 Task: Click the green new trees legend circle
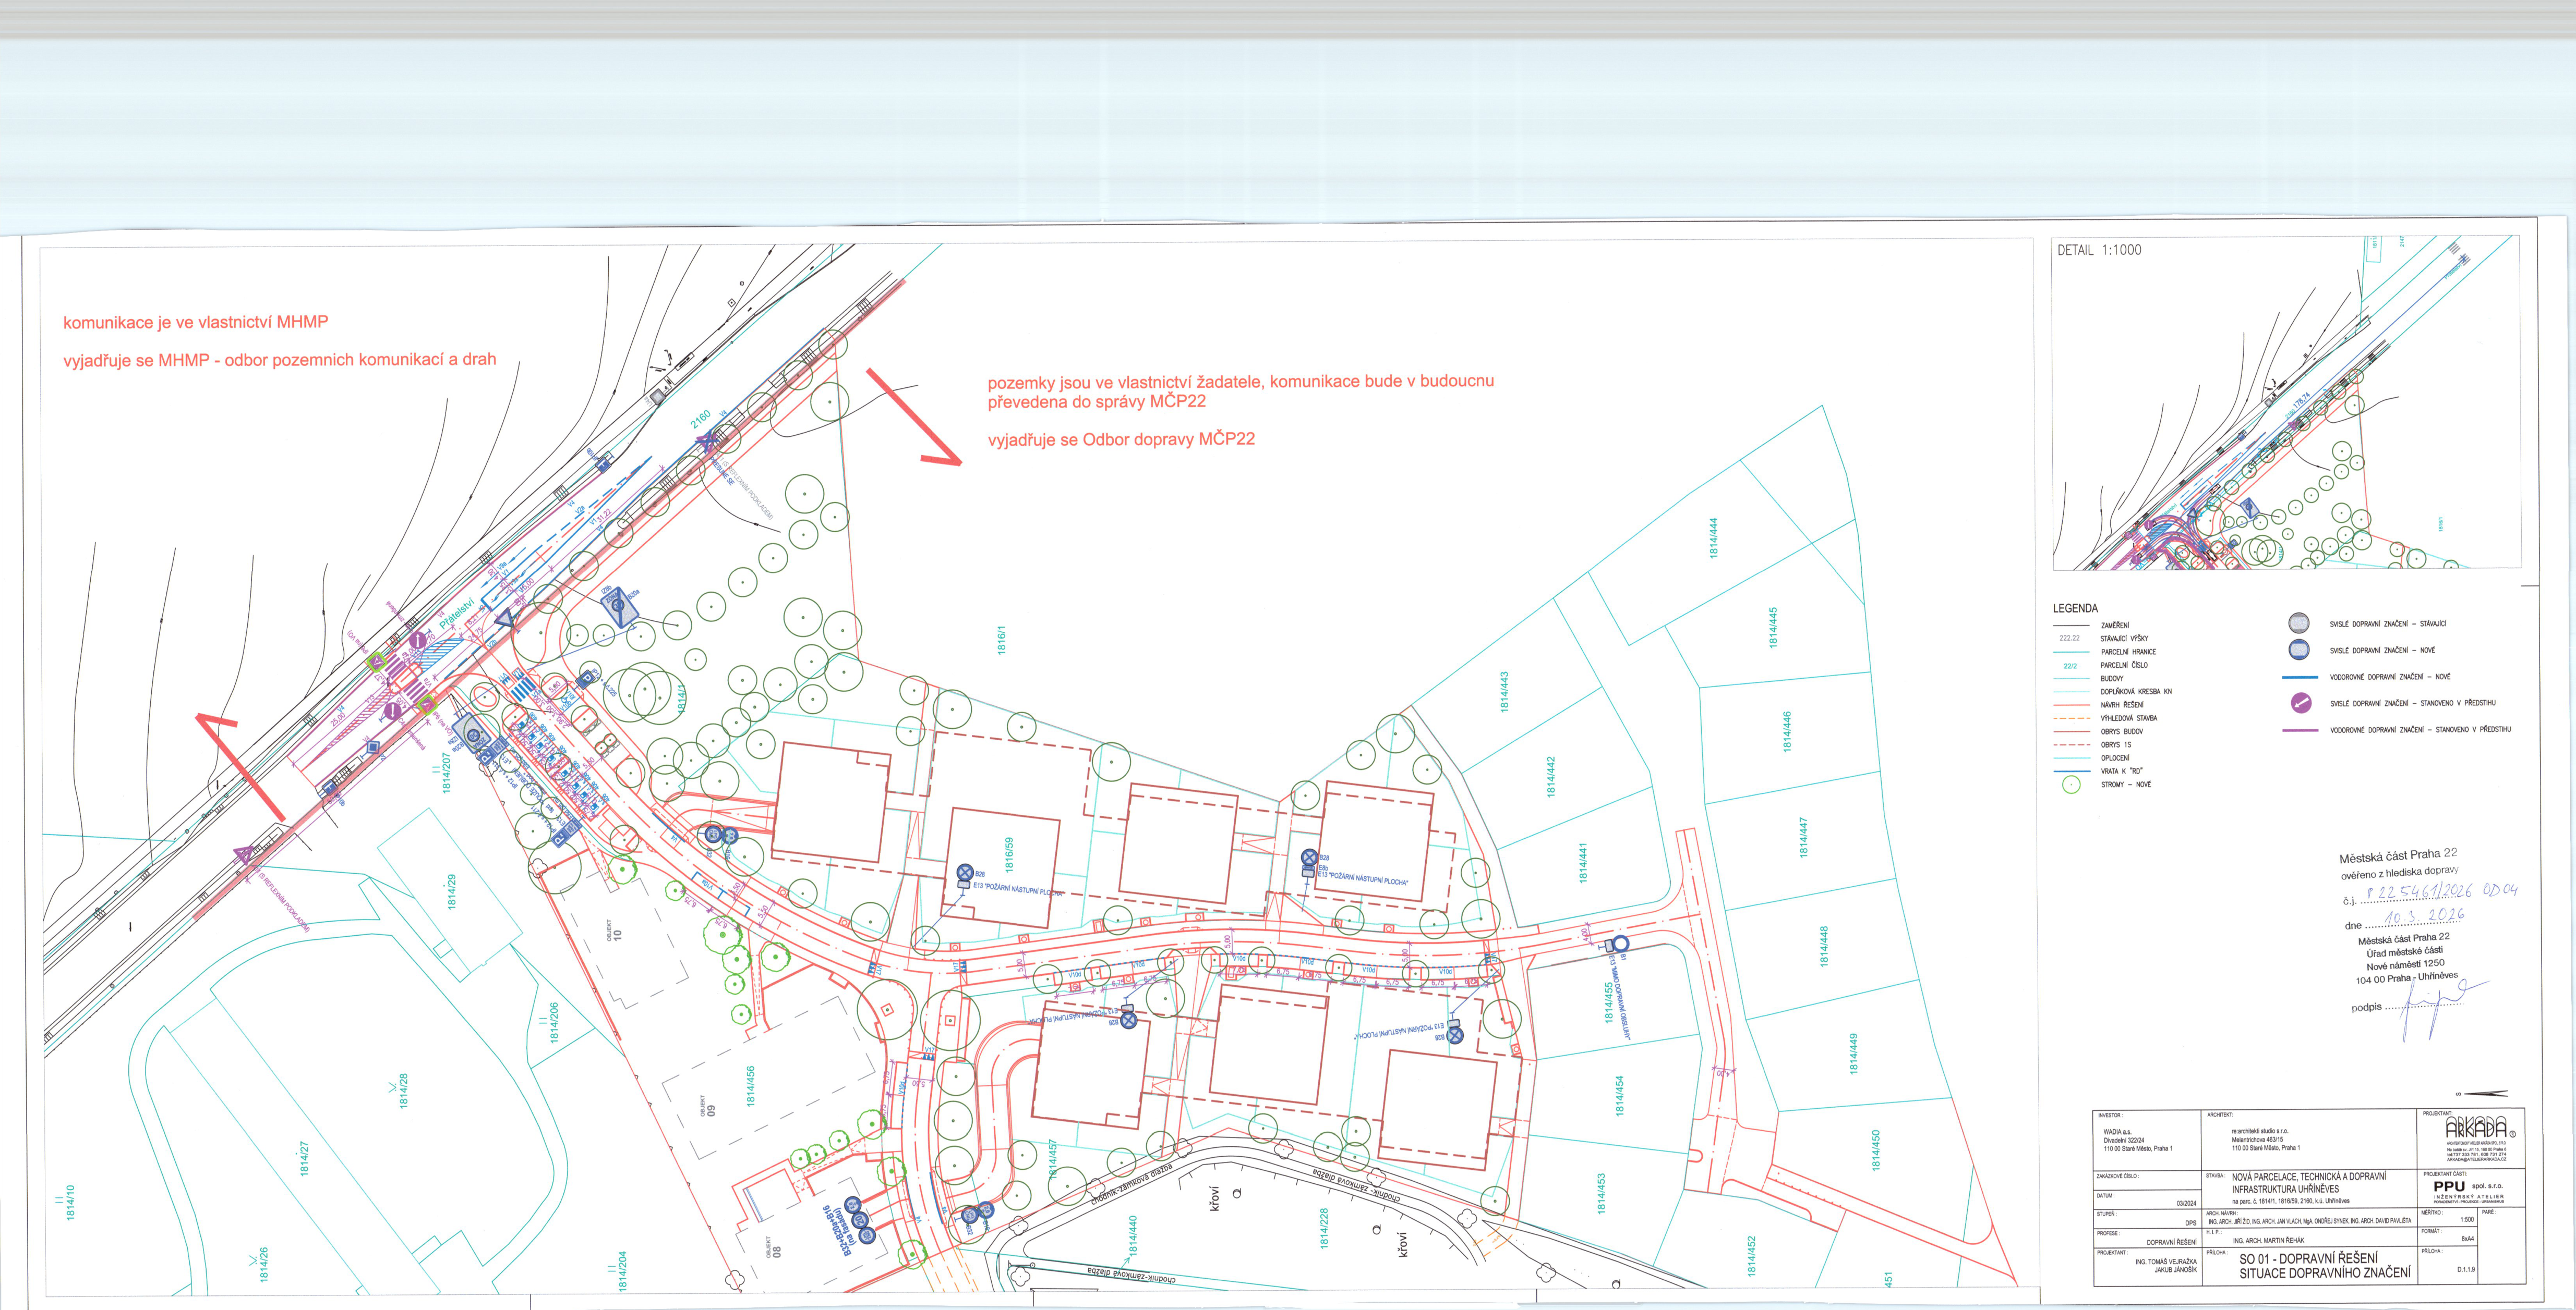(2072, 785)
